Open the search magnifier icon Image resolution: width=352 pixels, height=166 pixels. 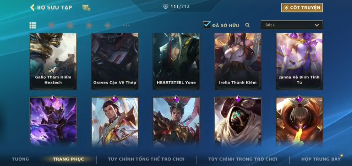pyautogui.click(x=248, y=25)
